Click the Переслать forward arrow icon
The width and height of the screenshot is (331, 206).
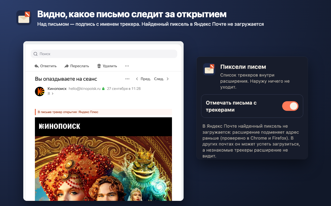point(66,66)
